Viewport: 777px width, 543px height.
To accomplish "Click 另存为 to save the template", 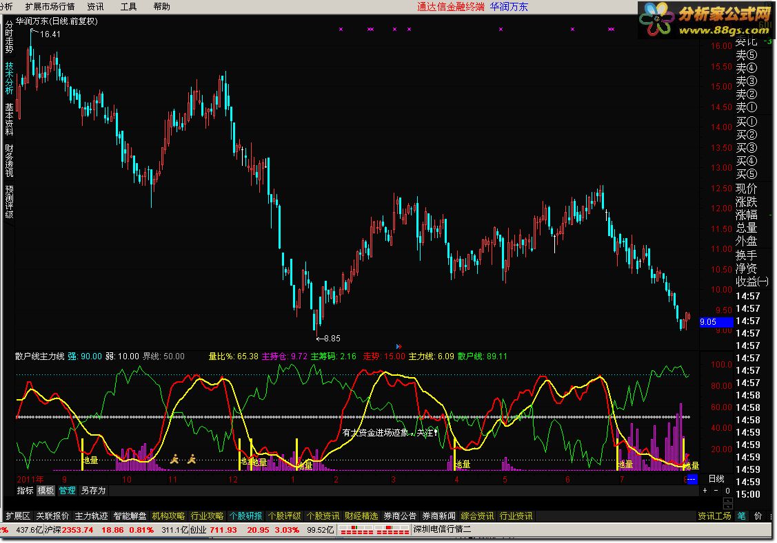I will point(93,491).
